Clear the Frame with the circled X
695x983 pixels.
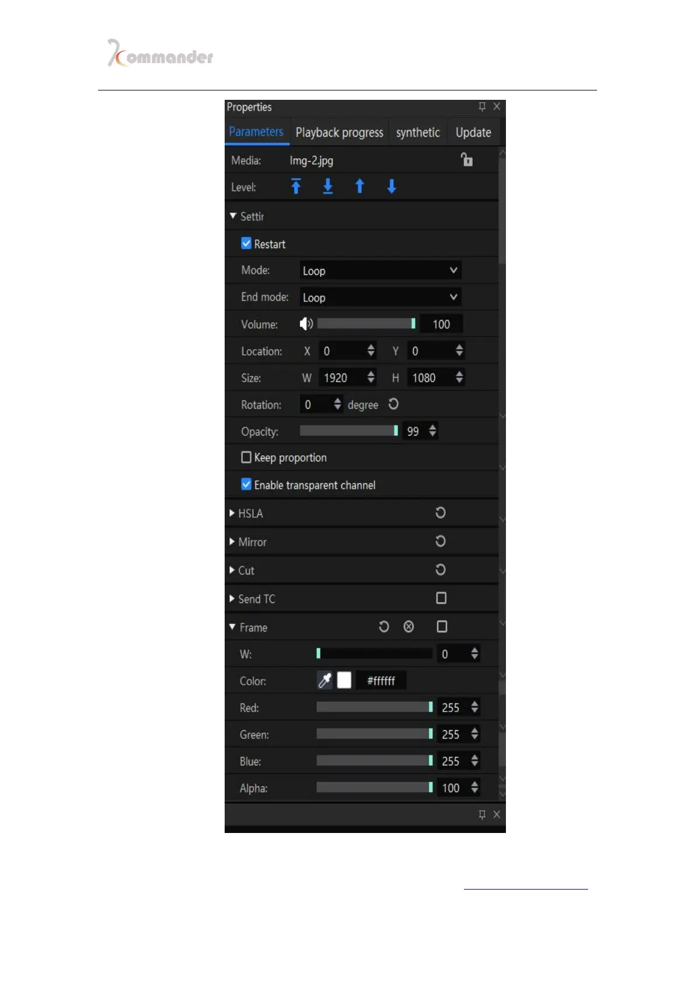coord(408,626)
